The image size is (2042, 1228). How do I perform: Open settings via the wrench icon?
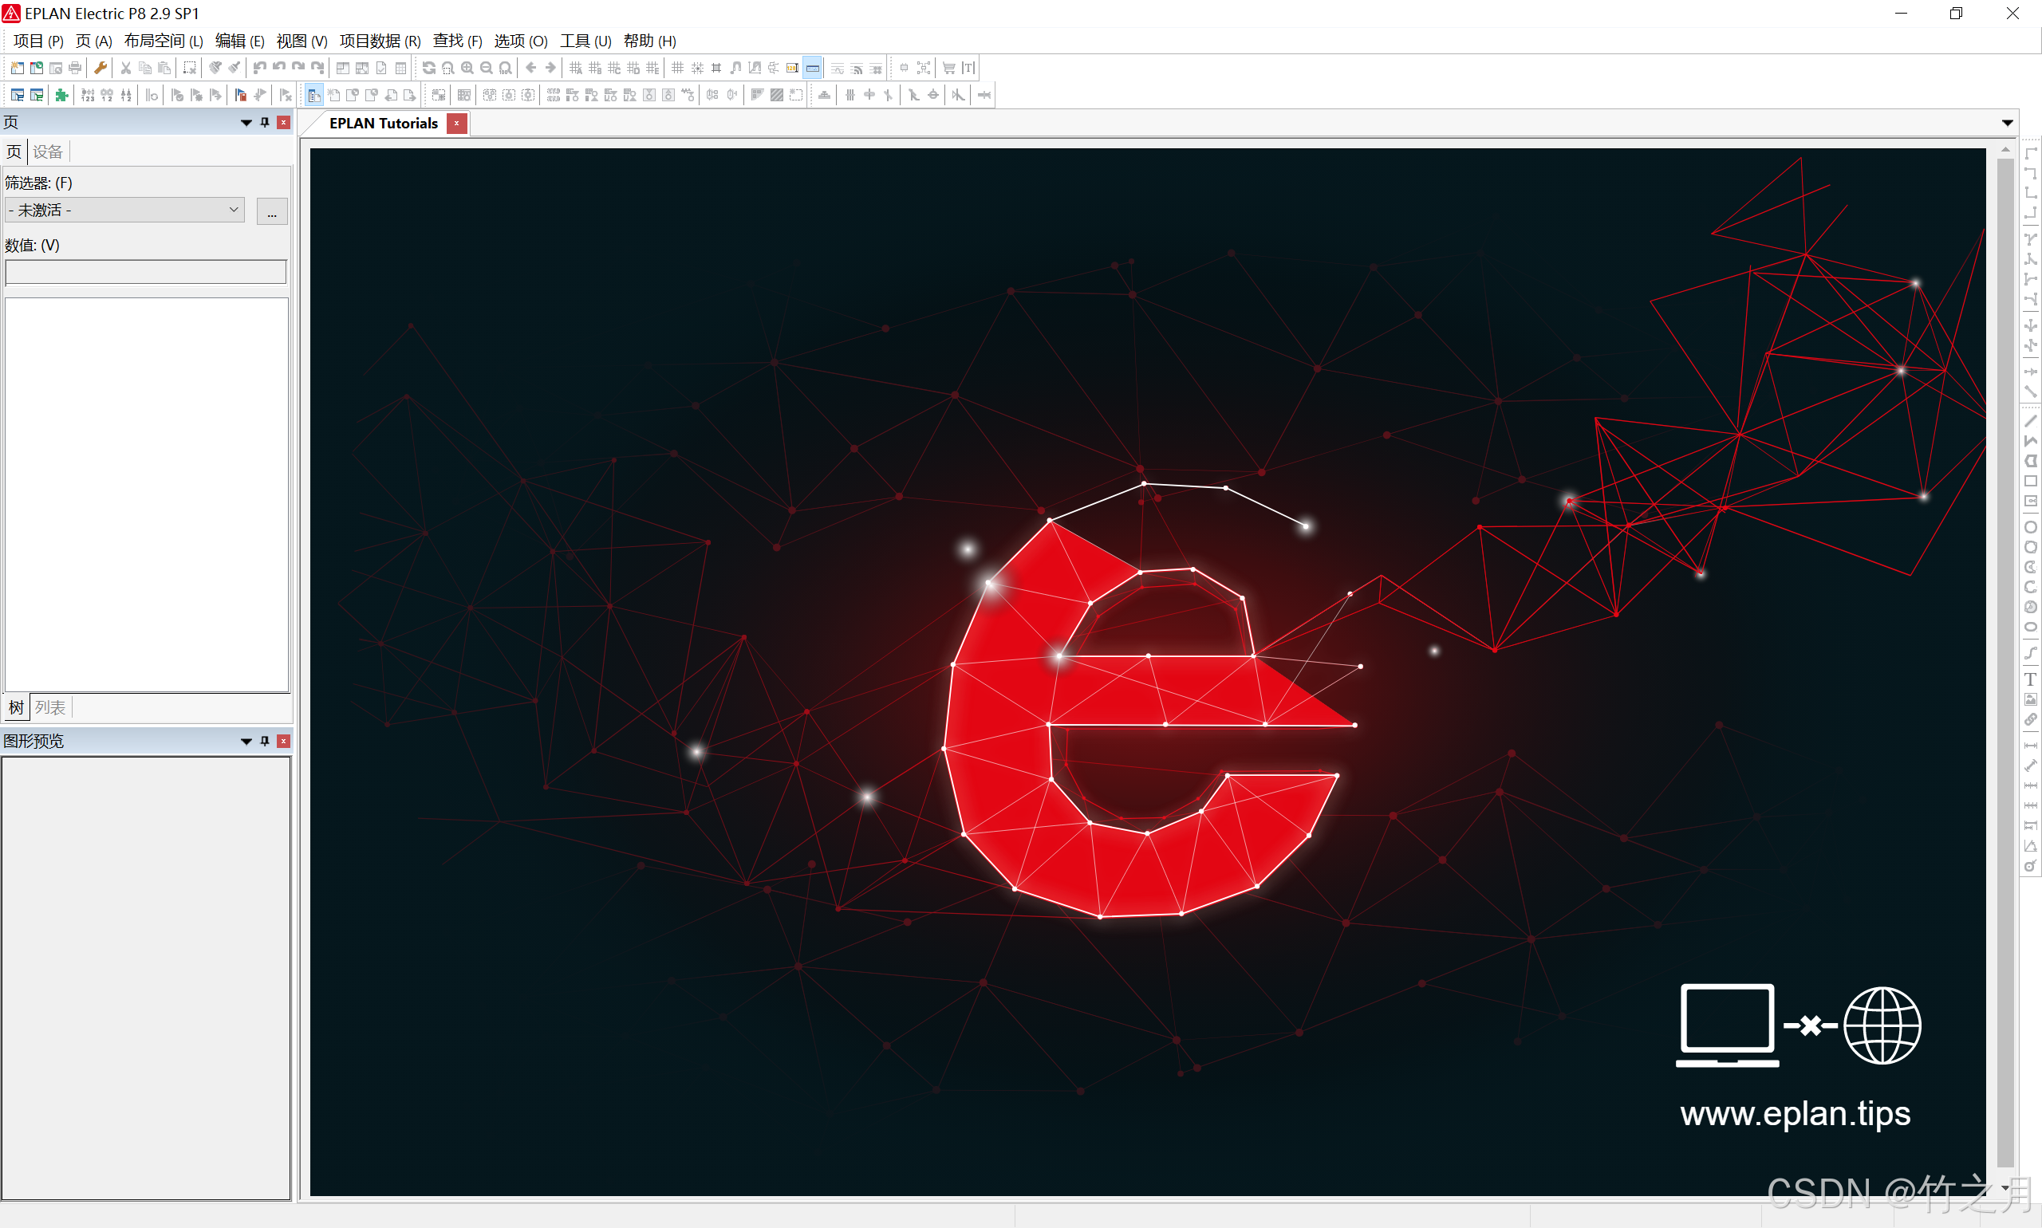click(x=101, y=68)
